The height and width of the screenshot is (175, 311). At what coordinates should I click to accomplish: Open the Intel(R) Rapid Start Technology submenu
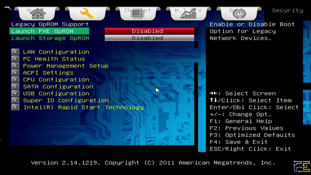pyautogui.click(x=84, y=107)
